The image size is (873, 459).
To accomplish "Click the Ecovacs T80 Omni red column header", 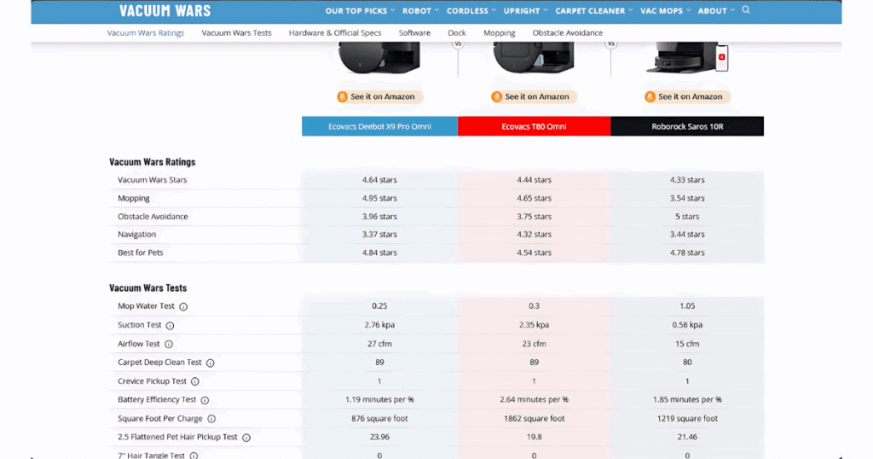I will (x=534, y=126).
